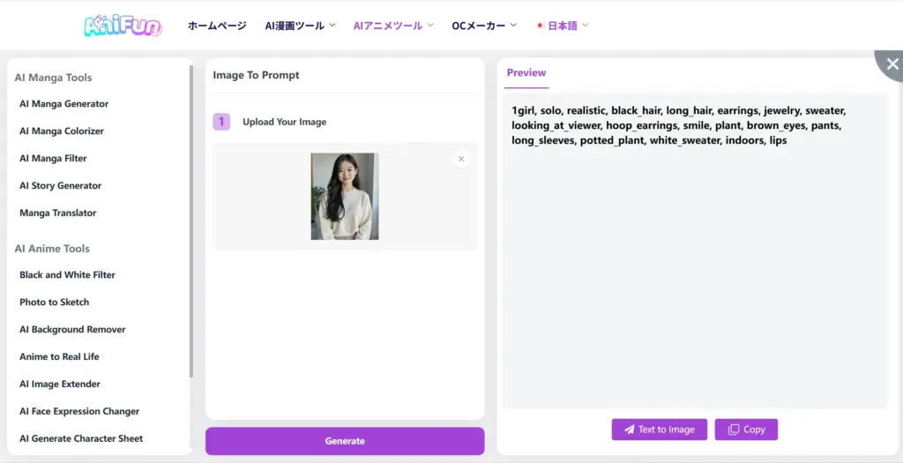Click the Image To Prompt title
903x463 pixels.
click(x=257, y=75)
